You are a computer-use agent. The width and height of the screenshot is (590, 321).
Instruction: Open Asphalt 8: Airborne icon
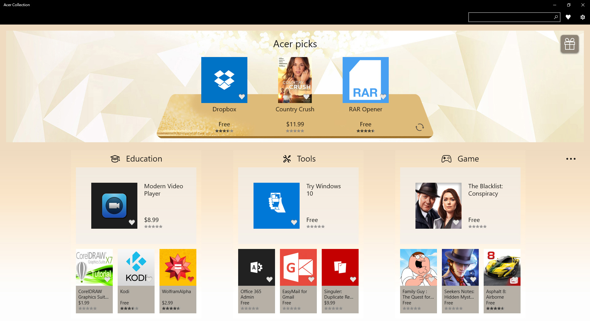coord(502,267)
